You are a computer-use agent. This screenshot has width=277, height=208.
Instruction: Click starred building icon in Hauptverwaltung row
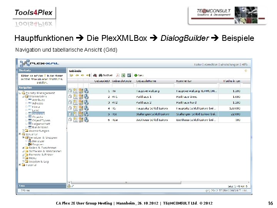click(x=75, y=91)
